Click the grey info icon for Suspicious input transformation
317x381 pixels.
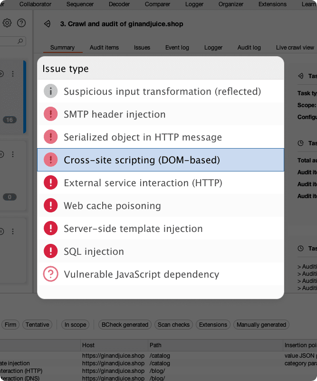[50, 91]
